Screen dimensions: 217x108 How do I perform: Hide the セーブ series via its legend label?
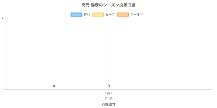click(x=110, y=15)
